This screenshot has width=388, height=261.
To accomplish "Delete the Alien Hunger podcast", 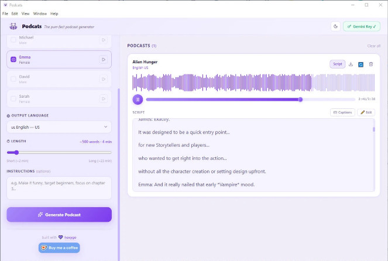I will pyautogui.click(x=370, y=64).
